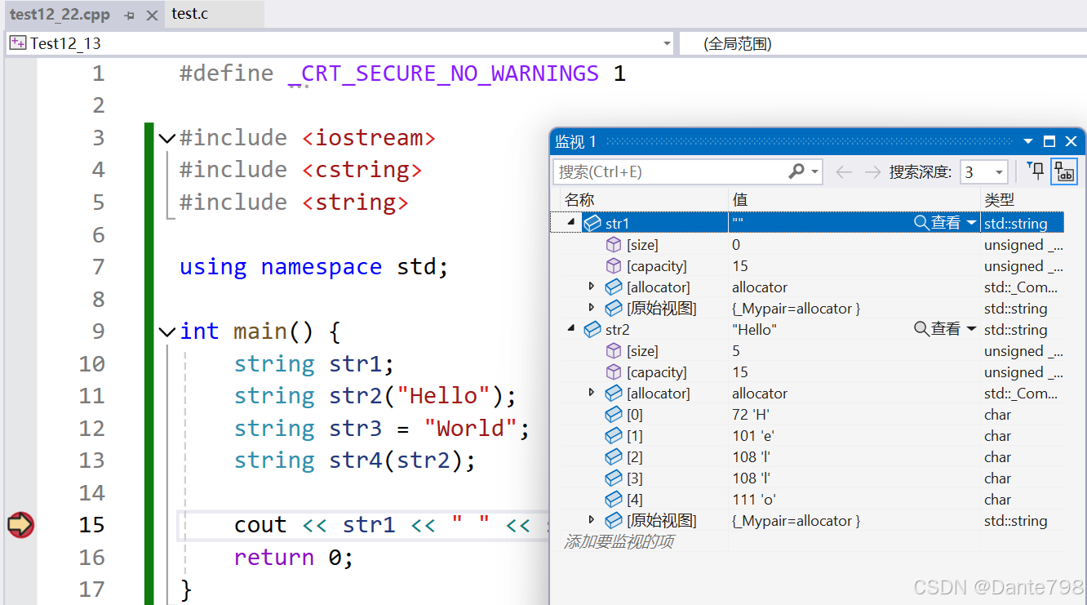Viewport: 1087px width, 605px height.
Task: Click the str1 capacity value 15
Action: pos(740,265)
